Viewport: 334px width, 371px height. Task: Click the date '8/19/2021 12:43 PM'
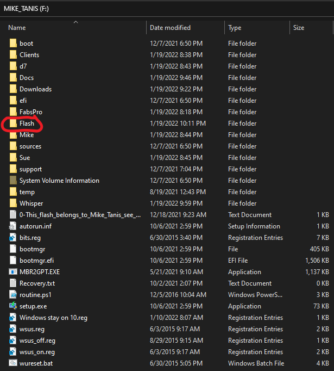178,192
